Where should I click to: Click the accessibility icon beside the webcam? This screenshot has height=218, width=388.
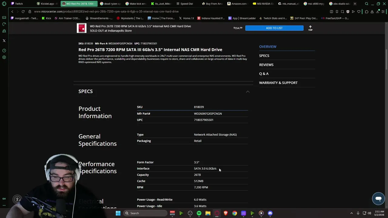(18, 199)
